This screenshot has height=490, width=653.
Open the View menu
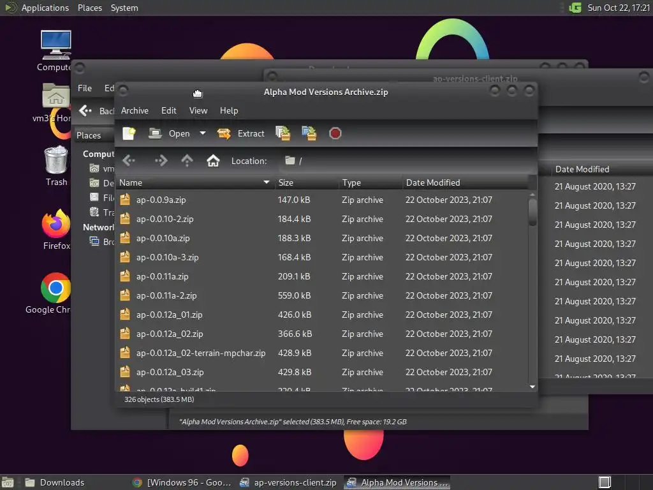[x=198, y=110]
